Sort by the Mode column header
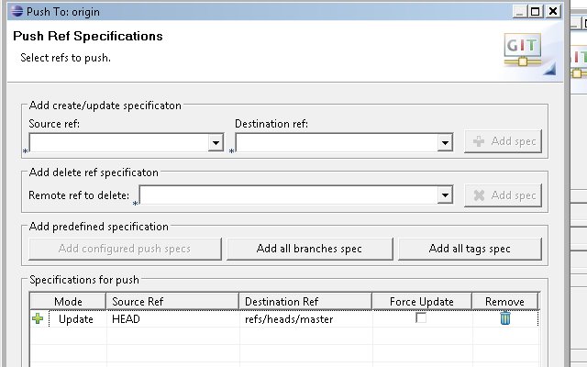 [68, 302]
